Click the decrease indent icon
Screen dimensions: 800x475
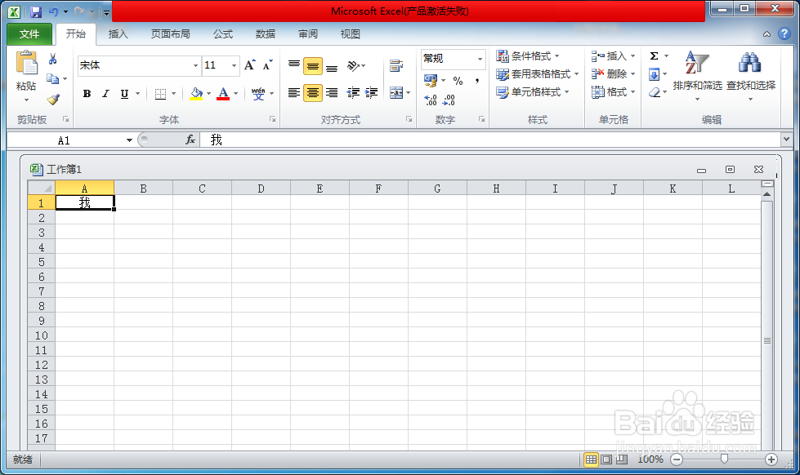(x=353, y=93)
